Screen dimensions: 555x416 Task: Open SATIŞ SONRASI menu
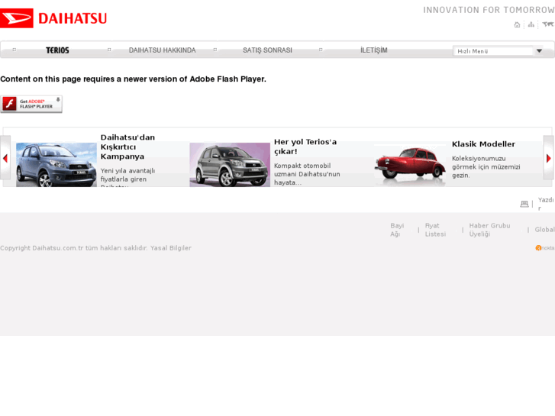[267, 50]
